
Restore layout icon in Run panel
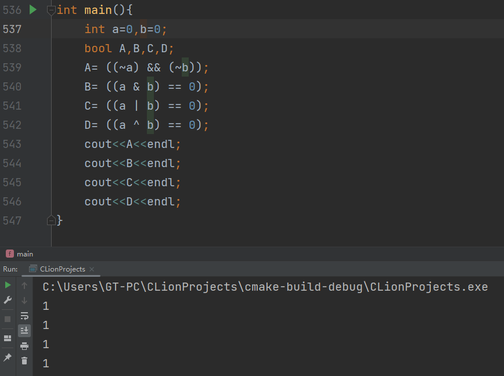(8, 338)
